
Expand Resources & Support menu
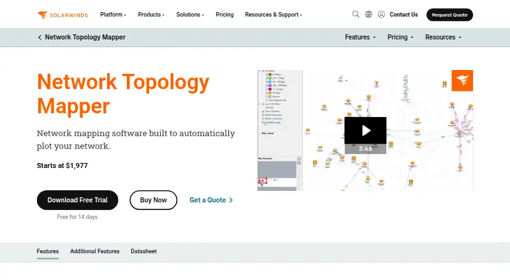[x=273, y=15]
